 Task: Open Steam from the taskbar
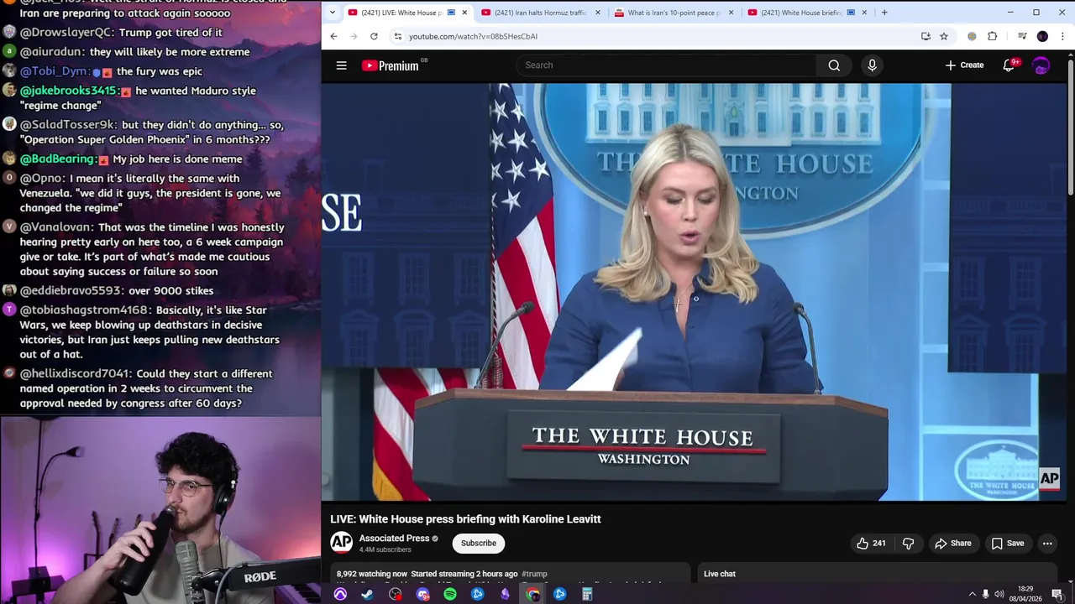pyautogui.click(x=368, y=594)
